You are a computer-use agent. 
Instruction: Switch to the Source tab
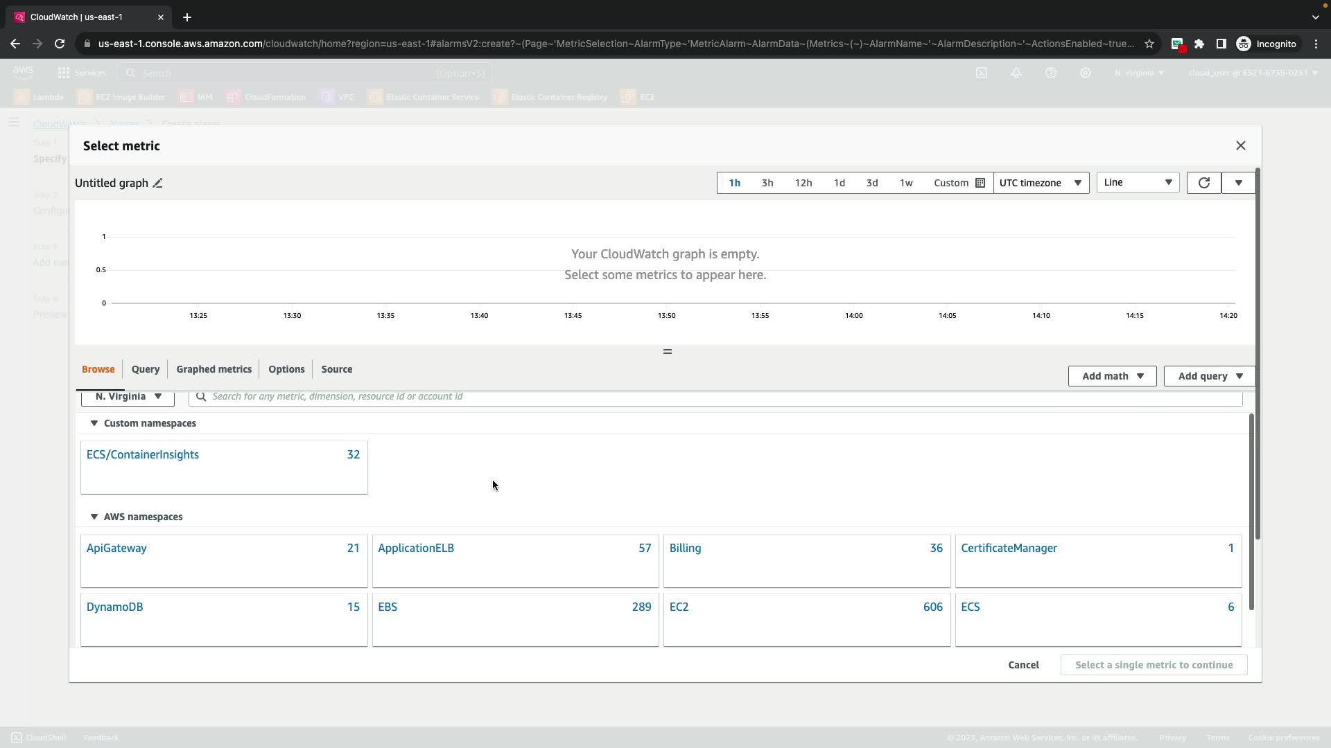(337, 369)
